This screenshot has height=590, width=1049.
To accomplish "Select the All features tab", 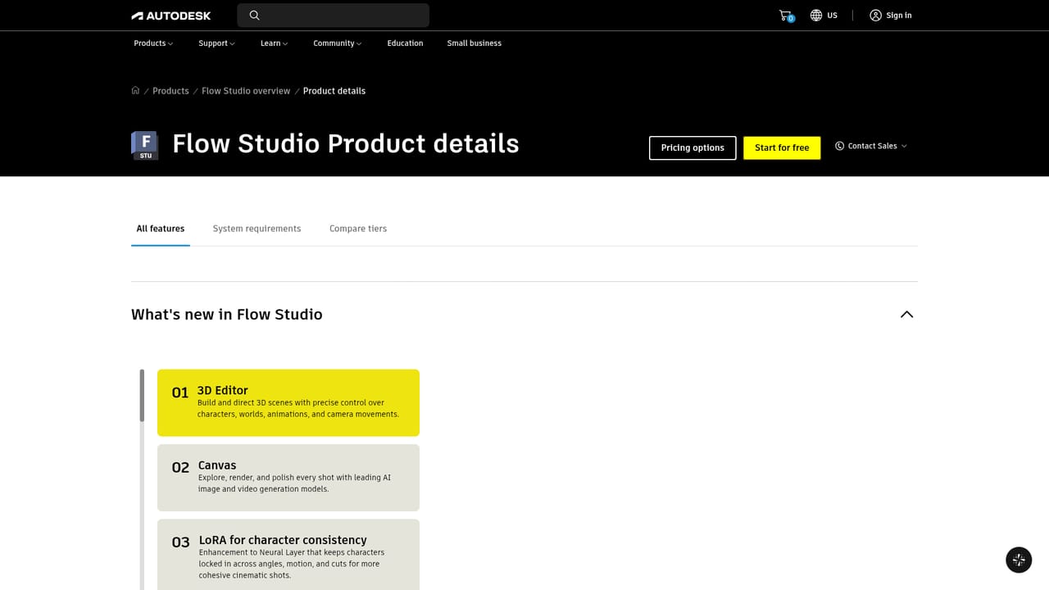I will (x=161, y=229).
